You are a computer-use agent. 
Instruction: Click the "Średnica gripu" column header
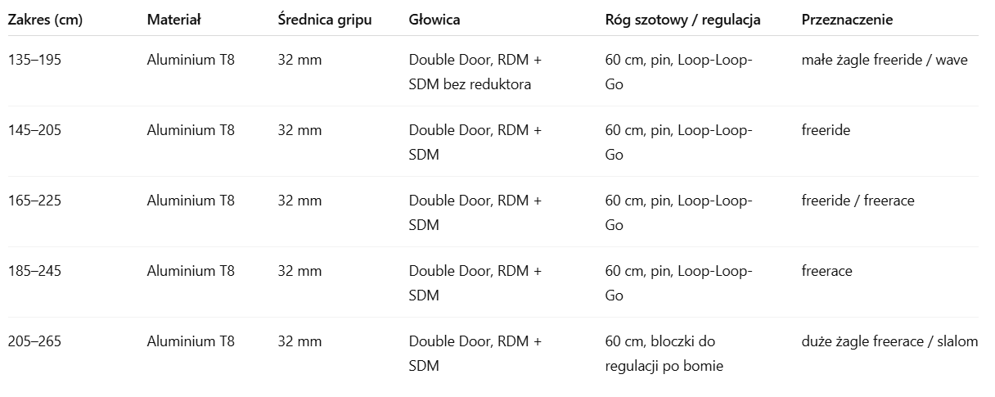pos(325,20)
